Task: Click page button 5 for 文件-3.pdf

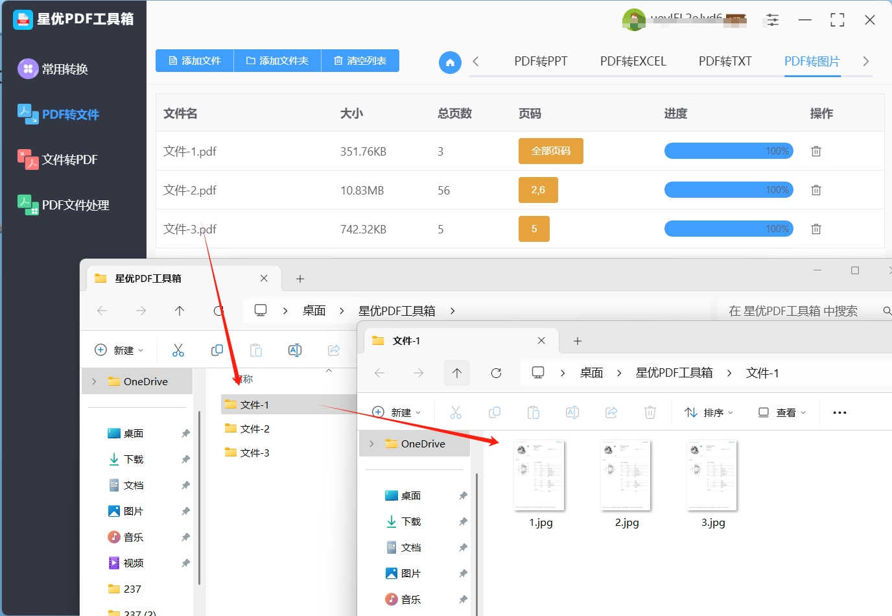Action: point(534,229)
